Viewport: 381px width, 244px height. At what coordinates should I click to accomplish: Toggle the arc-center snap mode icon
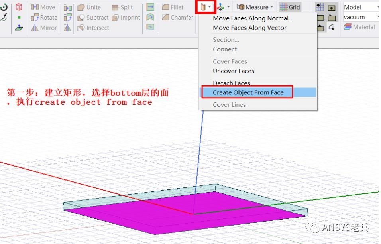click(x=332, y=28)
